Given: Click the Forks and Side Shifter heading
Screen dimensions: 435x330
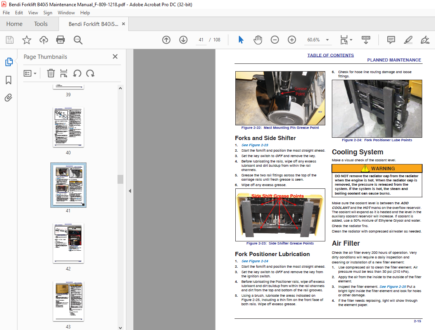Looking at the screenshot, I should [265, 138].
